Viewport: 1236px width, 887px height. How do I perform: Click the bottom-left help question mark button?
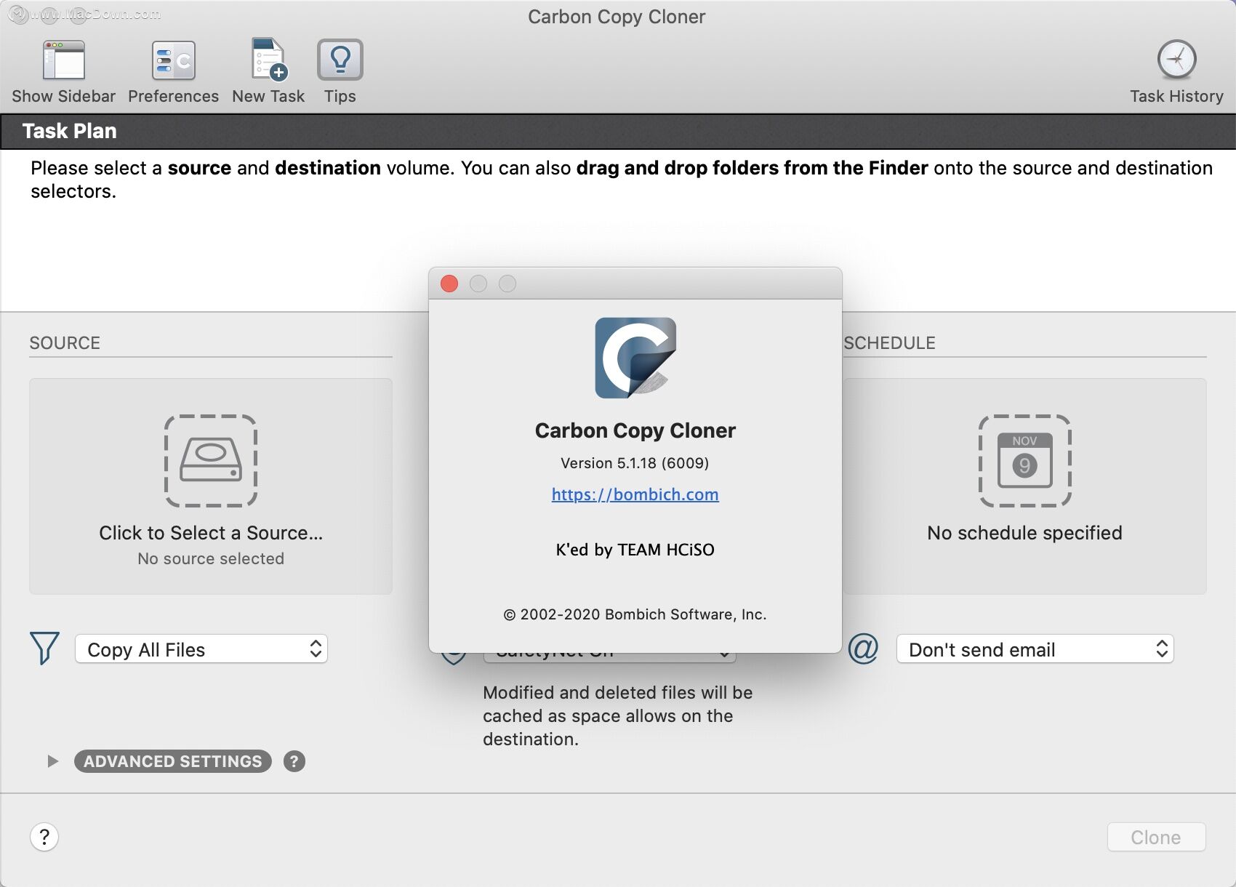44,837
